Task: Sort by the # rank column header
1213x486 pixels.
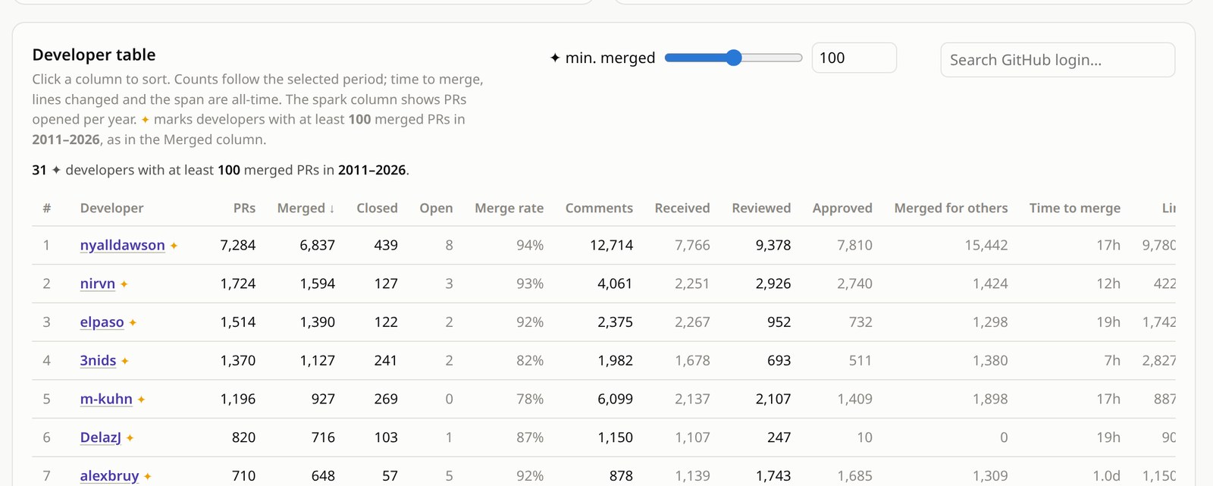Action: 47,208
